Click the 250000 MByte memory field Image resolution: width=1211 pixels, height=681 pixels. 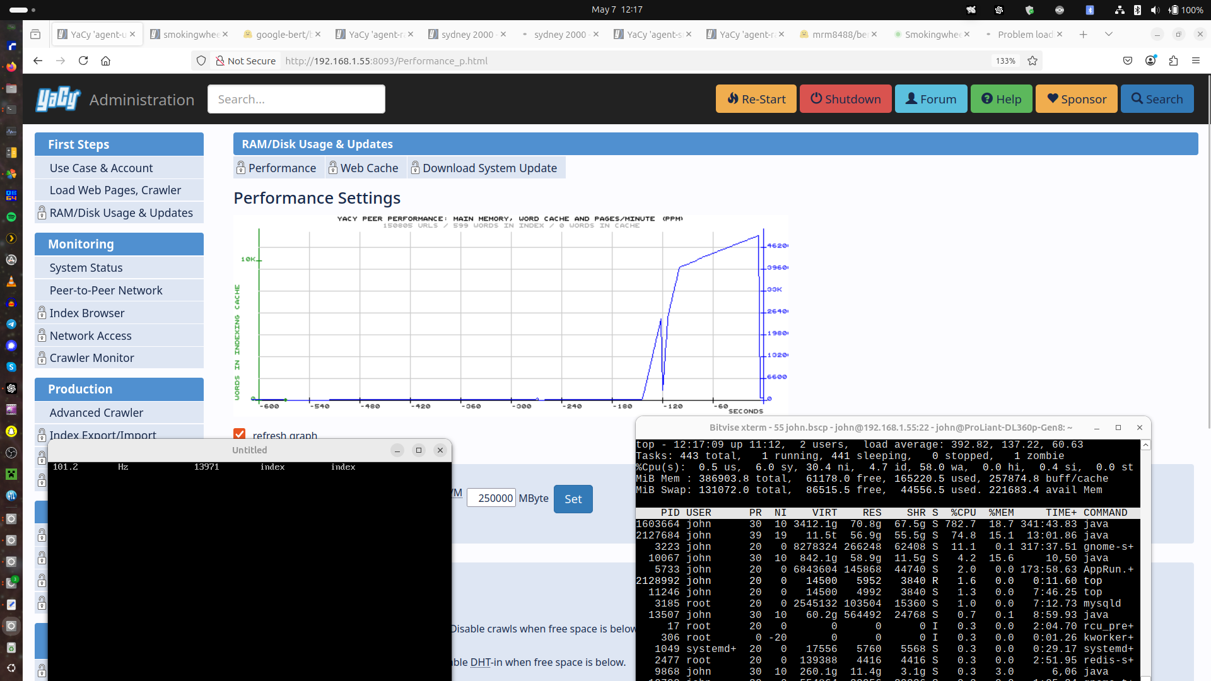(491, 498)
